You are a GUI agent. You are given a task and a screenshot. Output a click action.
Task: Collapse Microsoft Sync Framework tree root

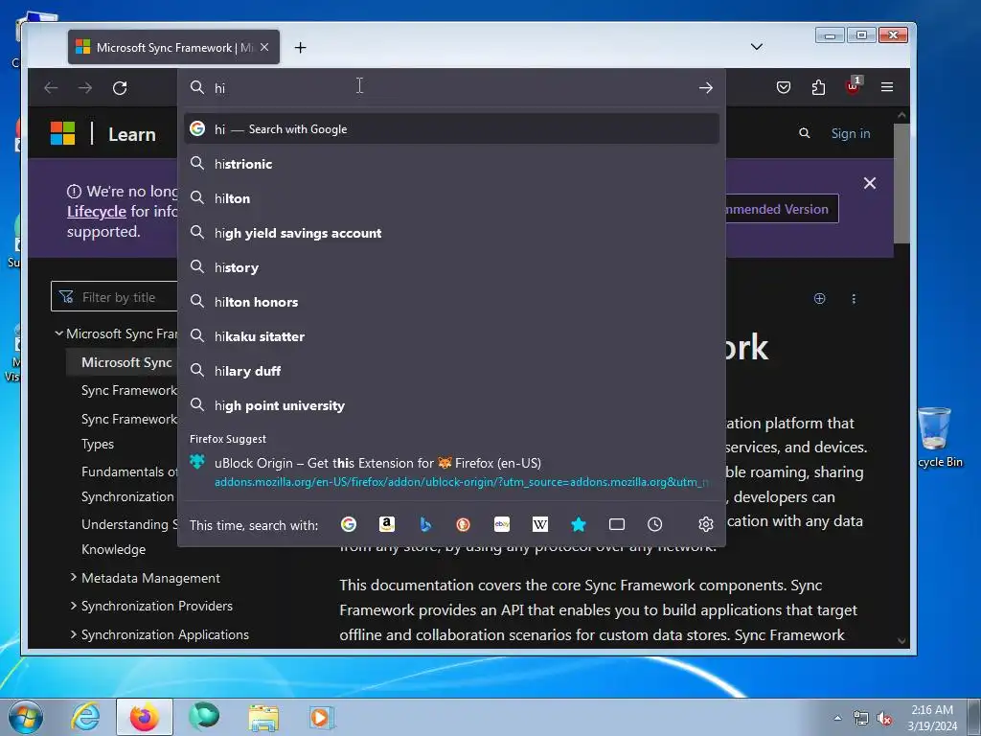58,333
